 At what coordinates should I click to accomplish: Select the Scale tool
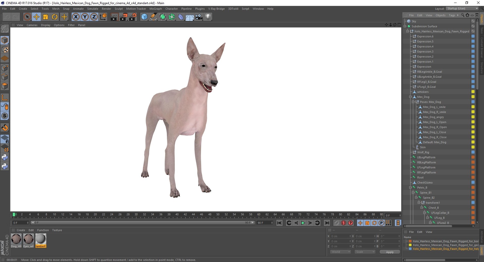(x=45, y=17)
